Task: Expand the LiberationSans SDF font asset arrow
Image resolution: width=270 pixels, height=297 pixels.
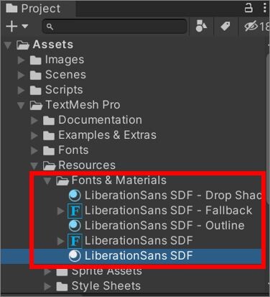Action: coord(61,241)
